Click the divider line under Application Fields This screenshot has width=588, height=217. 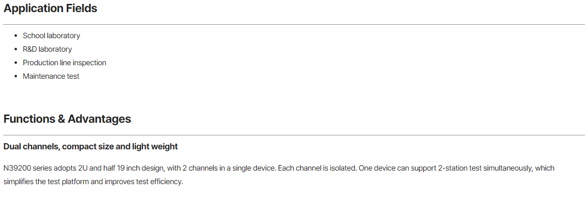(x=294, y=24)
